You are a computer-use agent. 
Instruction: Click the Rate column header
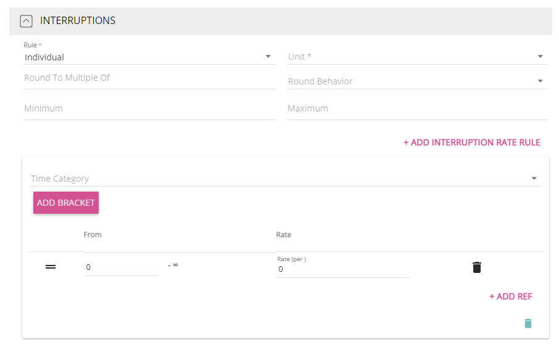pyautogui.click(x=283, y=235)
